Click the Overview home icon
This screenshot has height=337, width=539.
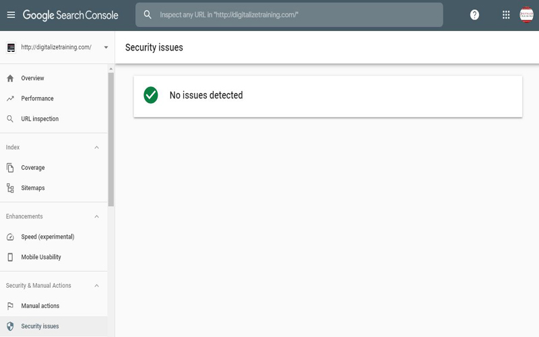(x=10, y=78)
